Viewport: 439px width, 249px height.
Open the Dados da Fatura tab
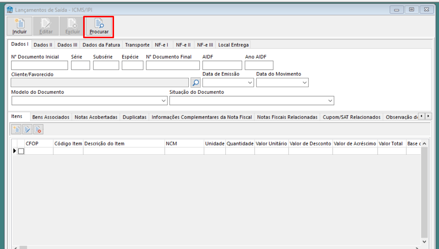[101, 45]
